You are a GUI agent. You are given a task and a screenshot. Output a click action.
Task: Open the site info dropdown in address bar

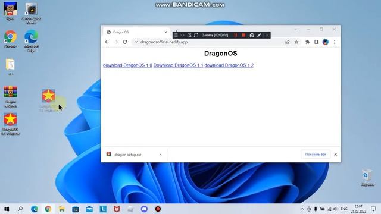tap(136, 42)
